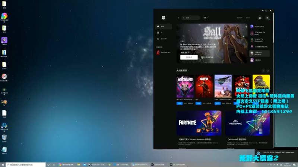Show next sale games with the right arrow
Image resolution: width=298 pixels, height=167 pixels.
[x=268, y=71]
